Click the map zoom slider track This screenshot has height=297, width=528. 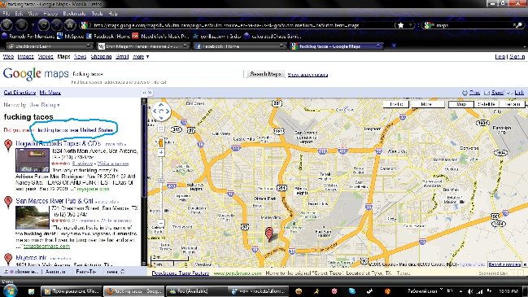pyautogui.click(x=161, y=189)
